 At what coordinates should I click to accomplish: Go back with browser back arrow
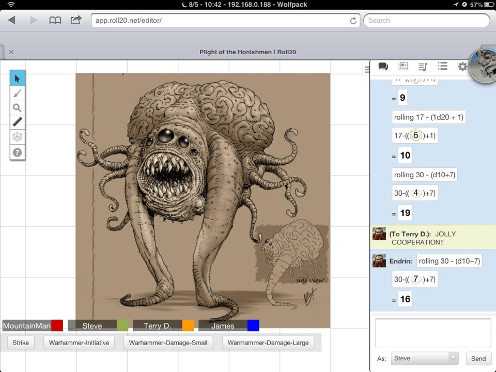[12, 20]
